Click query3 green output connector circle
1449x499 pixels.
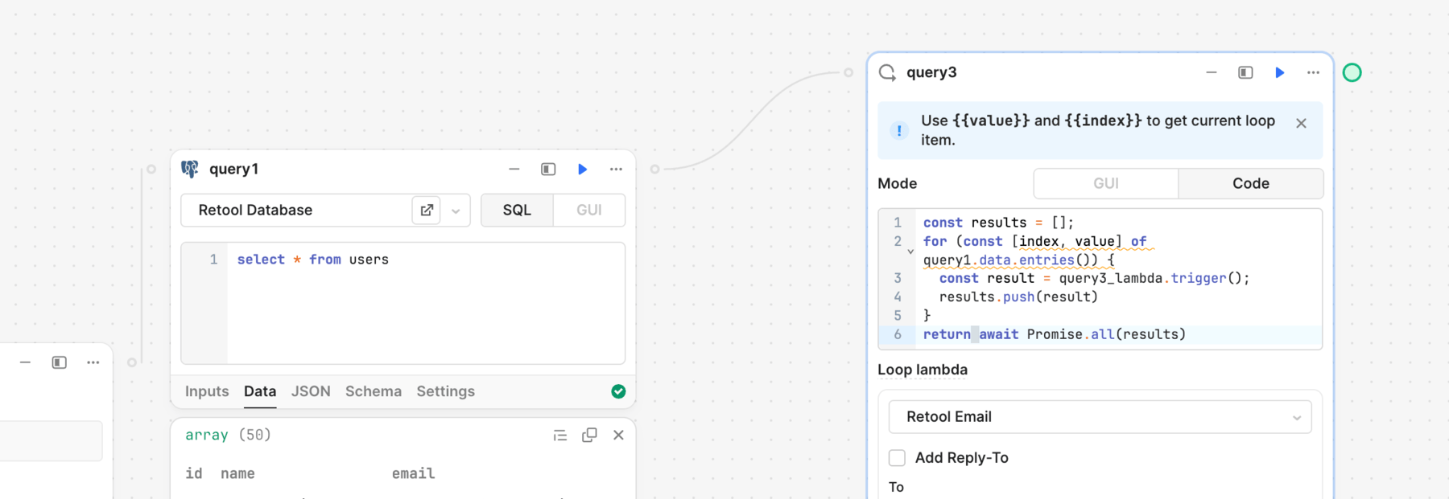click(1352, 72)
